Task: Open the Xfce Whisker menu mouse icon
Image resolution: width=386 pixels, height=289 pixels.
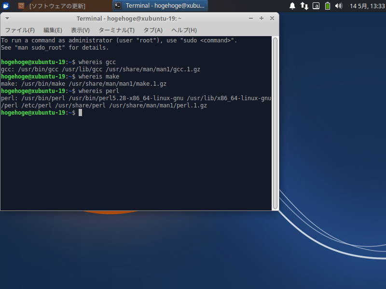Action: coord(6,5)
